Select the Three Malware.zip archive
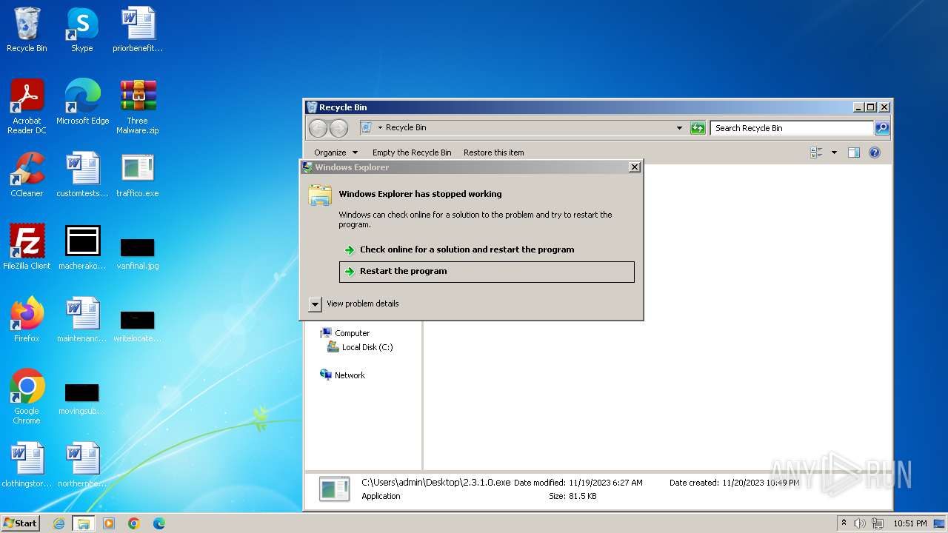Image resolution: width=948 pixels, height=533 pixels. [x=138, y=107]
